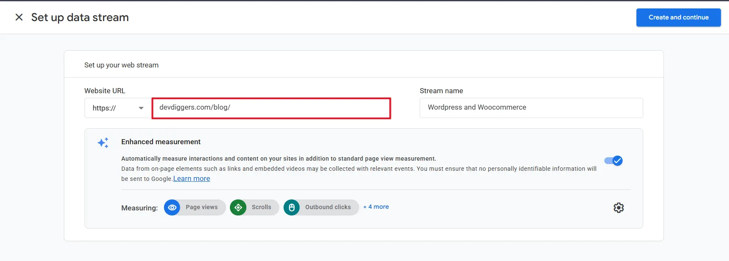The image size is (729, 261).
Task: Click the Measuring: label
Action: click(139, 208)
